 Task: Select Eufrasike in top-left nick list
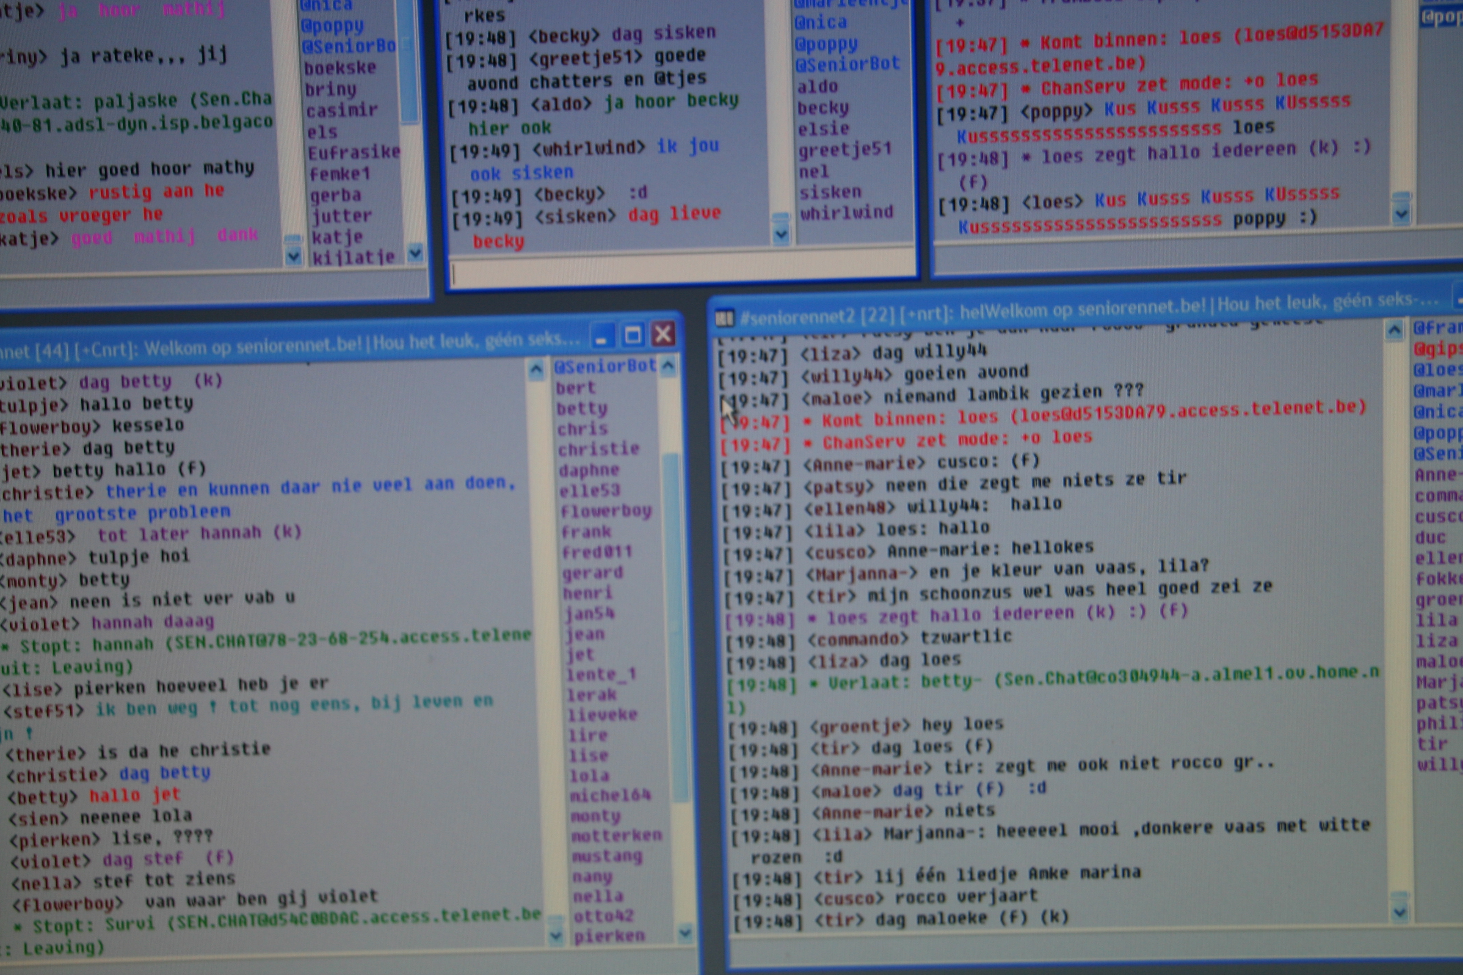(353, 152)
